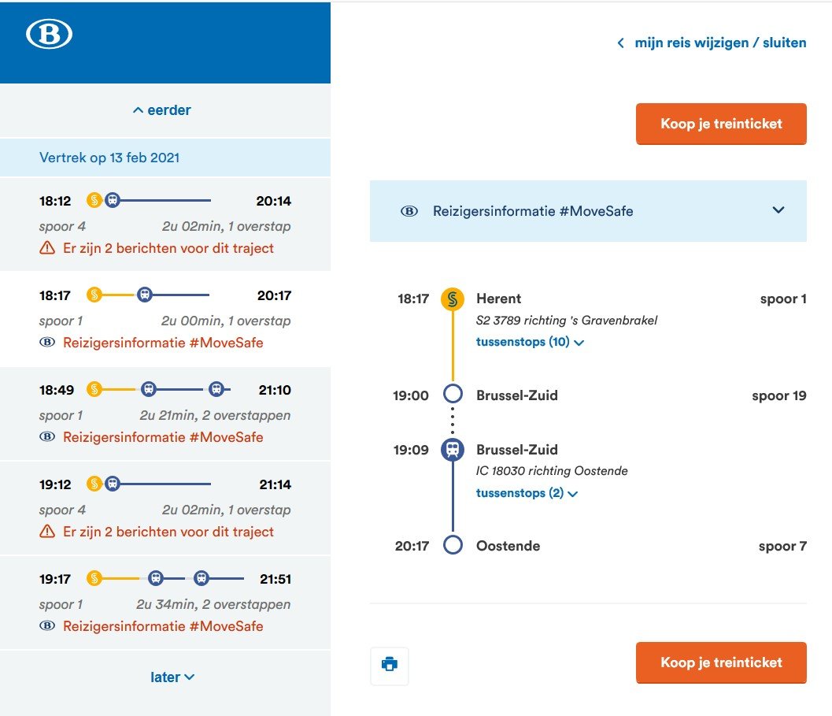Screen dimensions: 832x716
Task: Click the blue train icon at Brussel-Zuid 19:09
Action: point(453,450)
